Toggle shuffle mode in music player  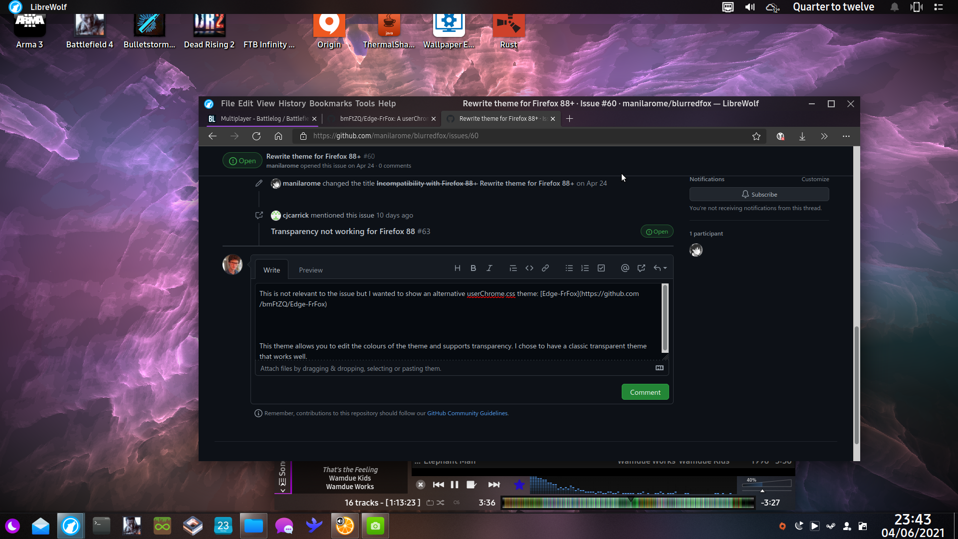pos(440,503)
